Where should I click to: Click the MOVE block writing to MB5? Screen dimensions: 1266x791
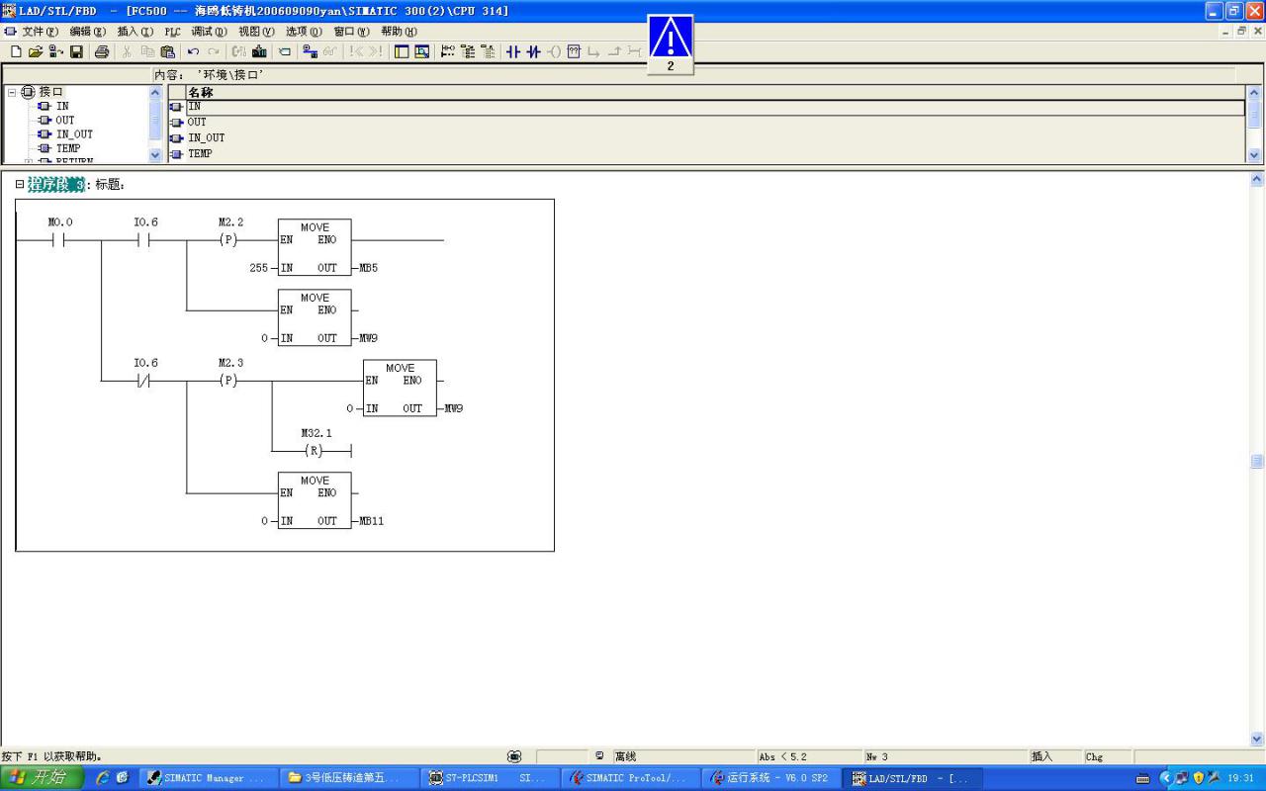pos(315,247)
